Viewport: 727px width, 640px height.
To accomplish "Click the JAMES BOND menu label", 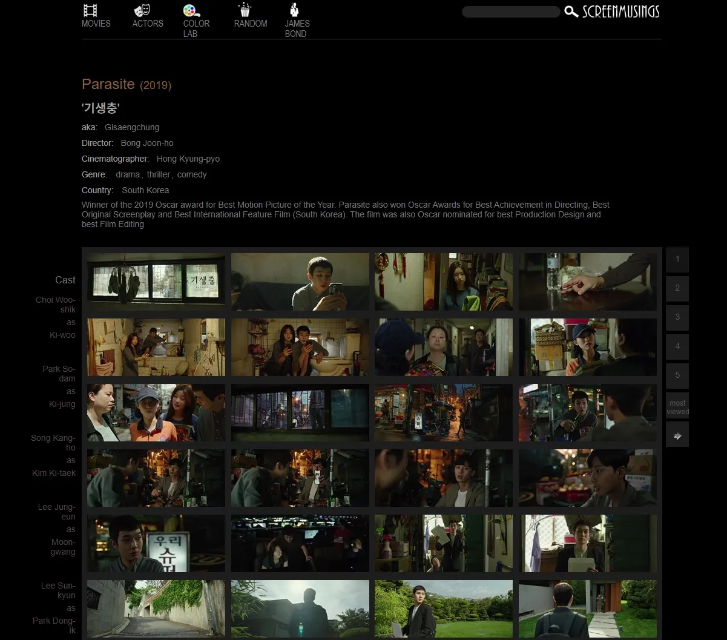I will coord(297,28).
